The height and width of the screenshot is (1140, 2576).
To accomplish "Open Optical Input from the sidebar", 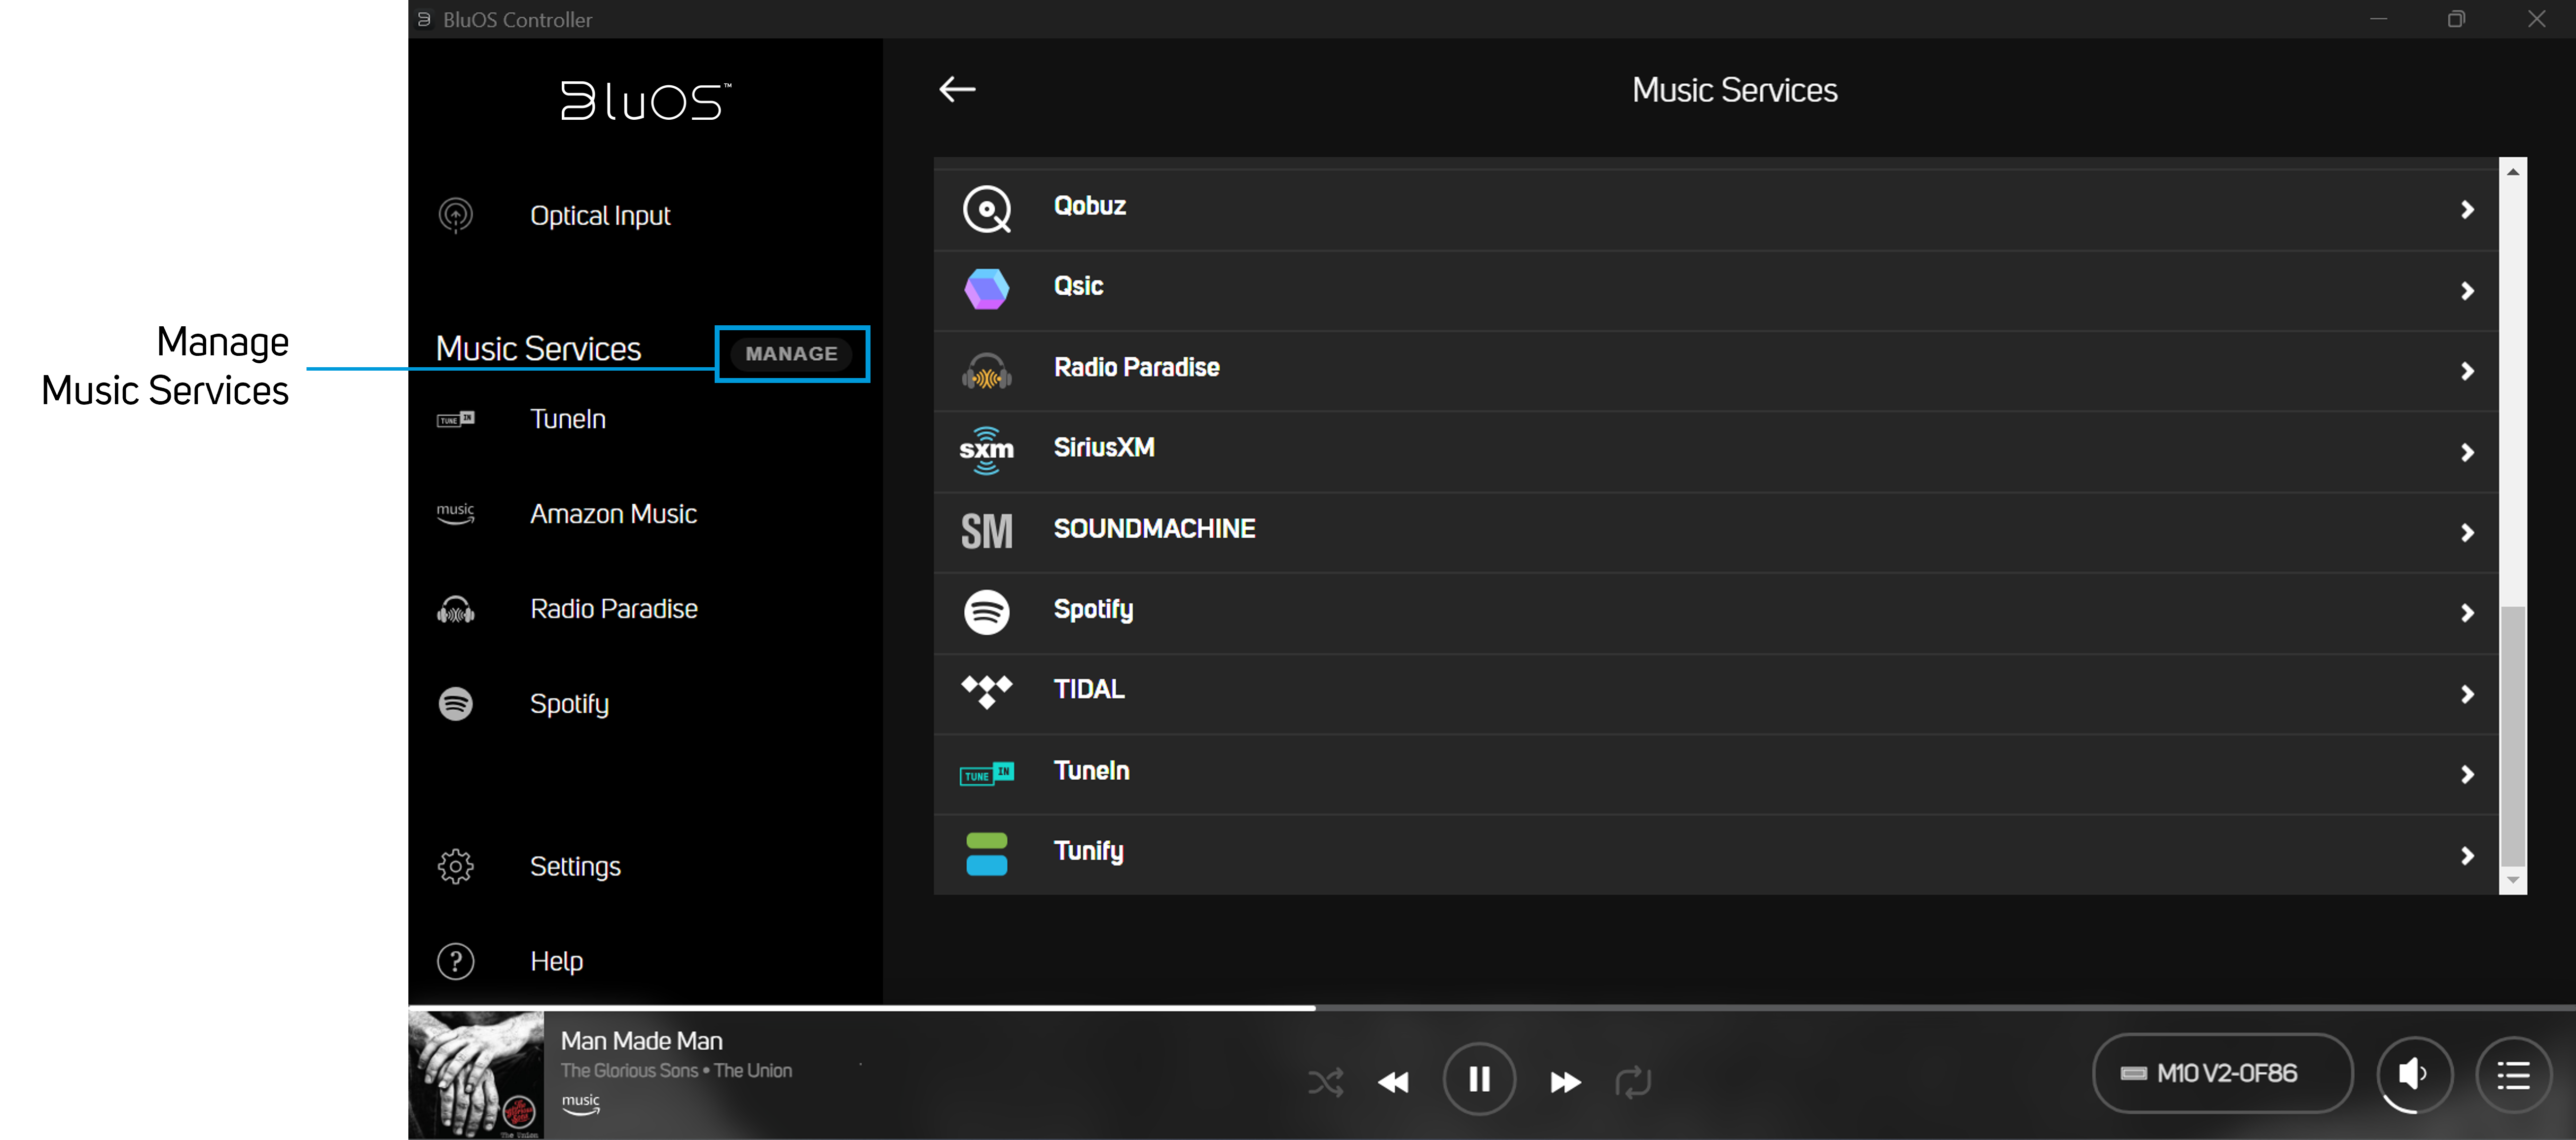I will (600, 215).
